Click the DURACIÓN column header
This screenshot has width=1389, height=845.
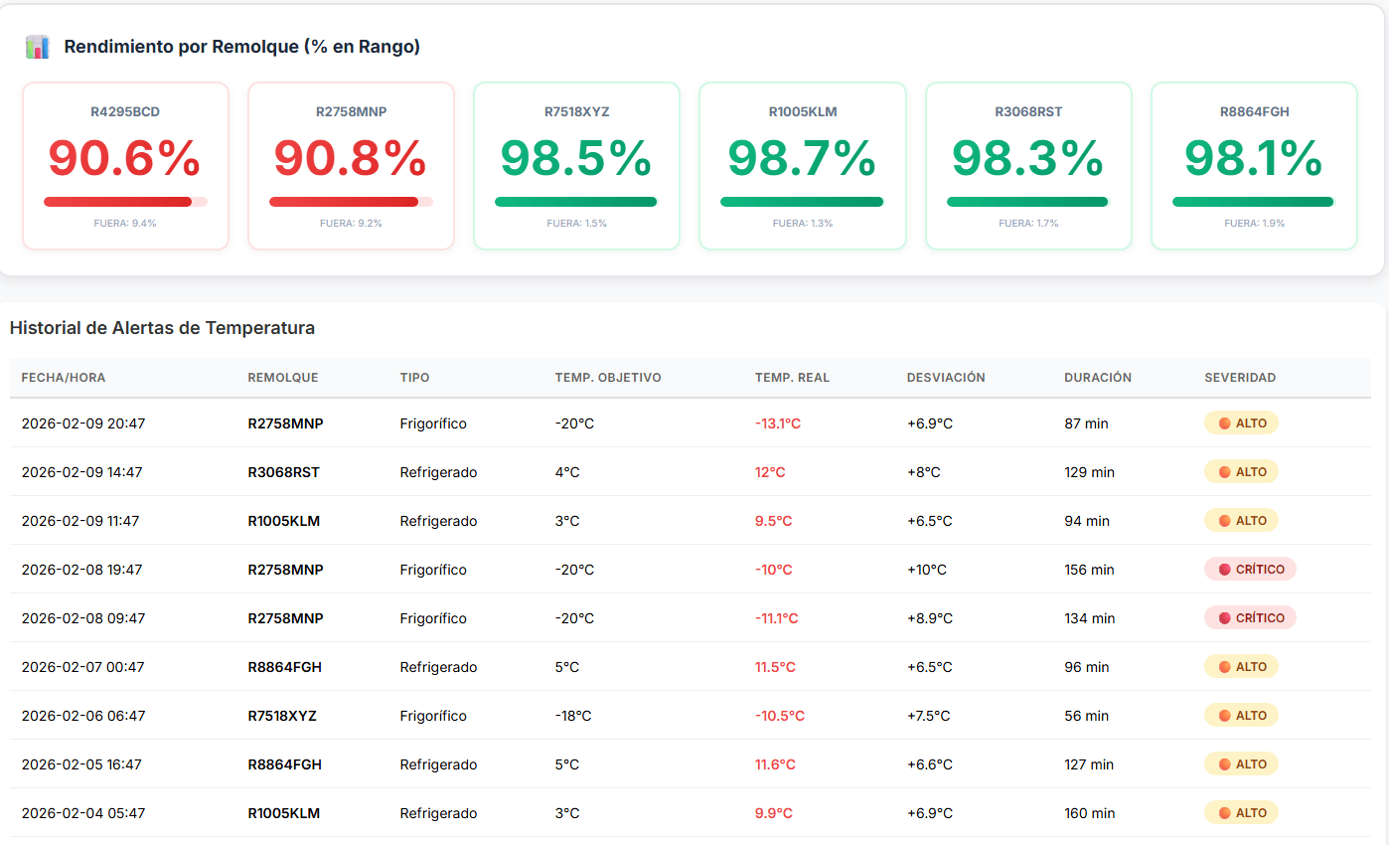tap(1098, 378)
